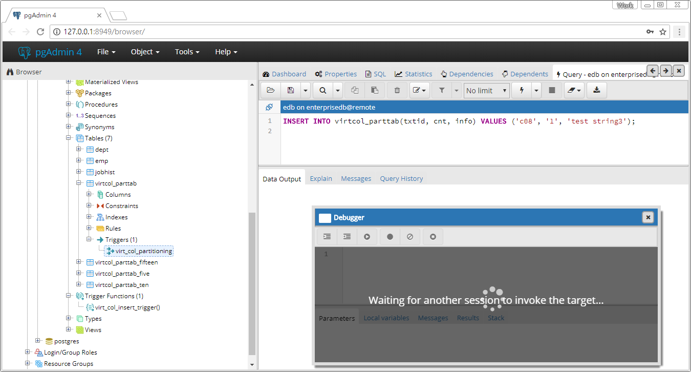Open the Help menu
Viewport: 691px width, 372px height.
(x=226, y=52)
